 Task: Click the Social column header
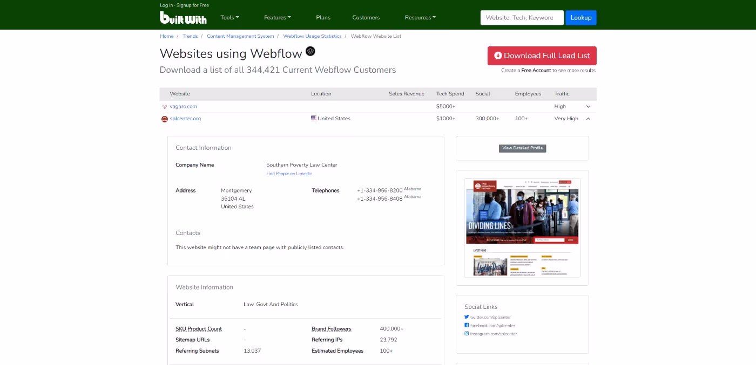483,94
